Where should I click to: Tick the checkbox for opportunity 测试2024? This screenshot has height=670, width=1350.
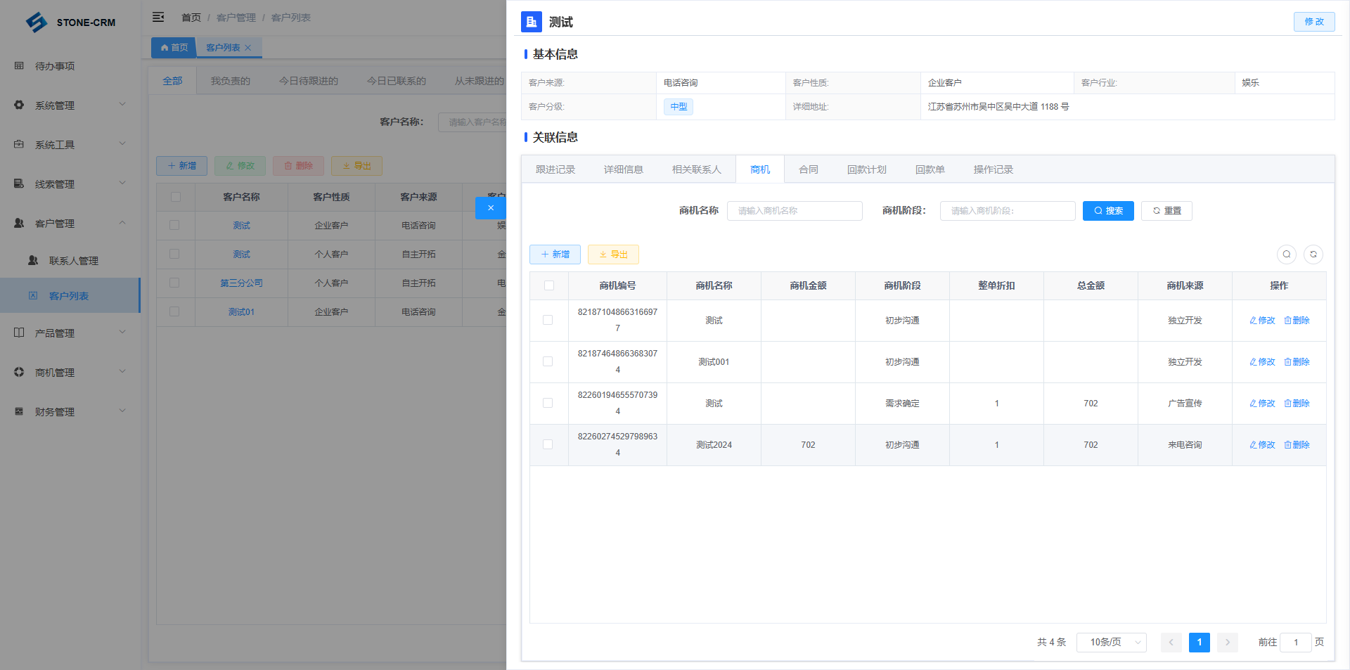point(548,444)
